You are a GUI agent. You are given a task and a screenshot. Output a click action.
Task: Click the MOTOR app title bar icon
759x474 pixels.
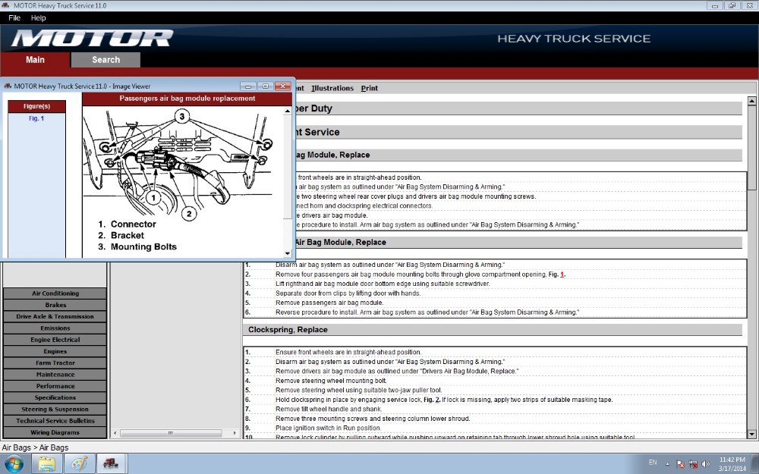pos(6,5)
